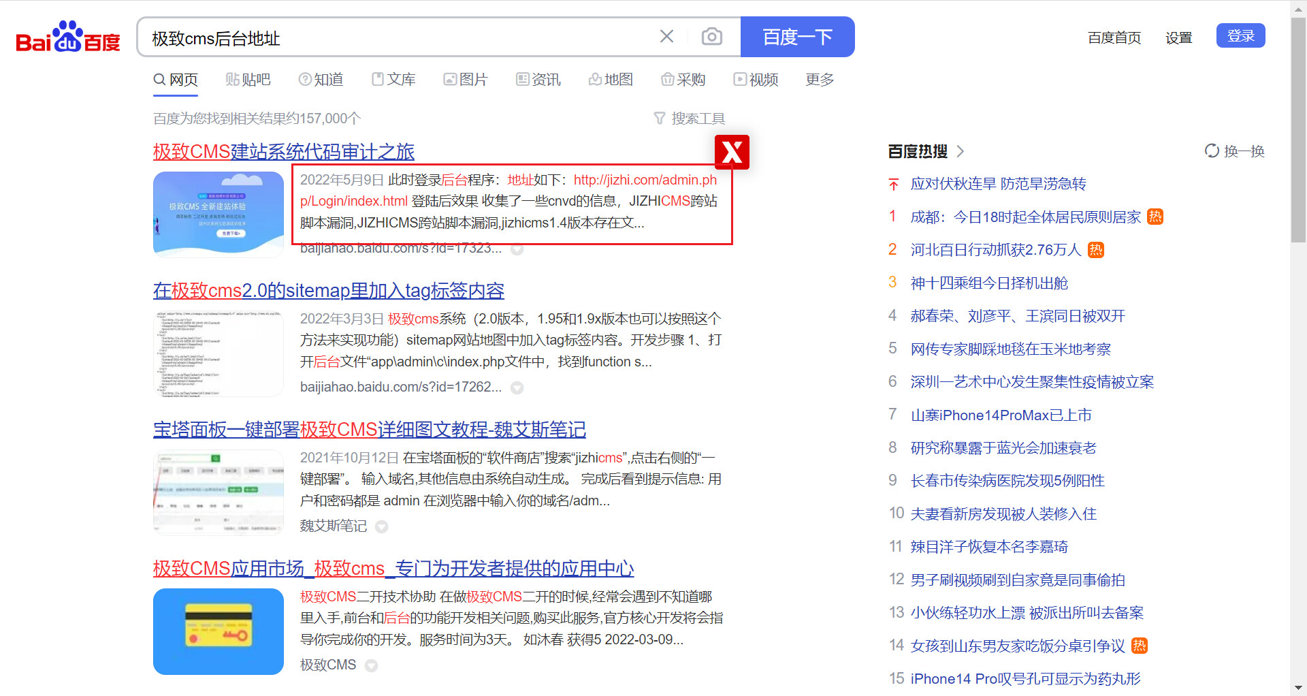The image size is (1307, 696).
Task: Click the credit card thumbnail of 应用市场 result
Action: (219, 631)
